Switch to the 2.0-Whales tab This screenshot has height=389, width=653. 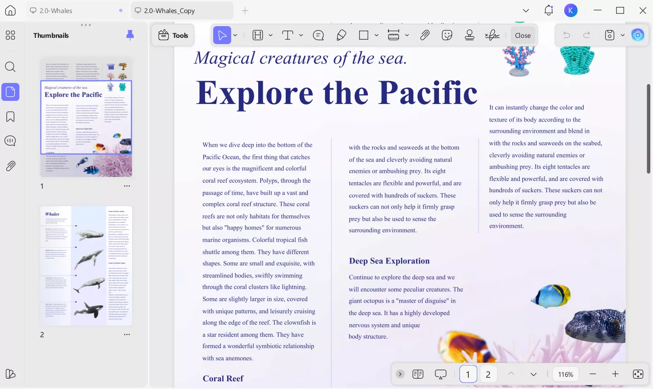56,10
